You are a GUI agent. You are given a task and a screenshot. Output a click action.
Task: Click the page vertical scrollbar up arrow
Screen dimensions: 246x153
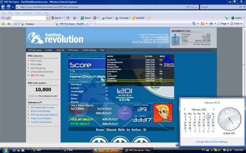coord(244,29)
